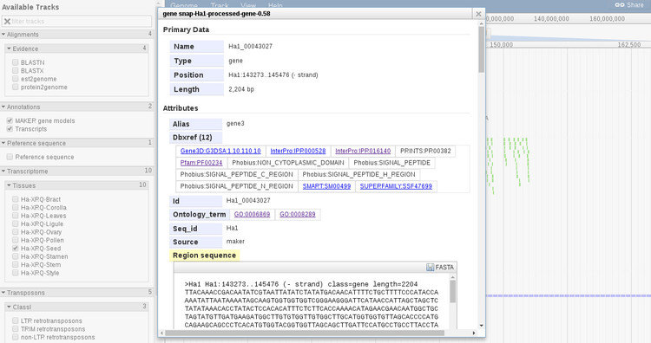Uncheck MAKER gene models track
The width and height of the screenshot is (651, 343).
tap(10, 120)
